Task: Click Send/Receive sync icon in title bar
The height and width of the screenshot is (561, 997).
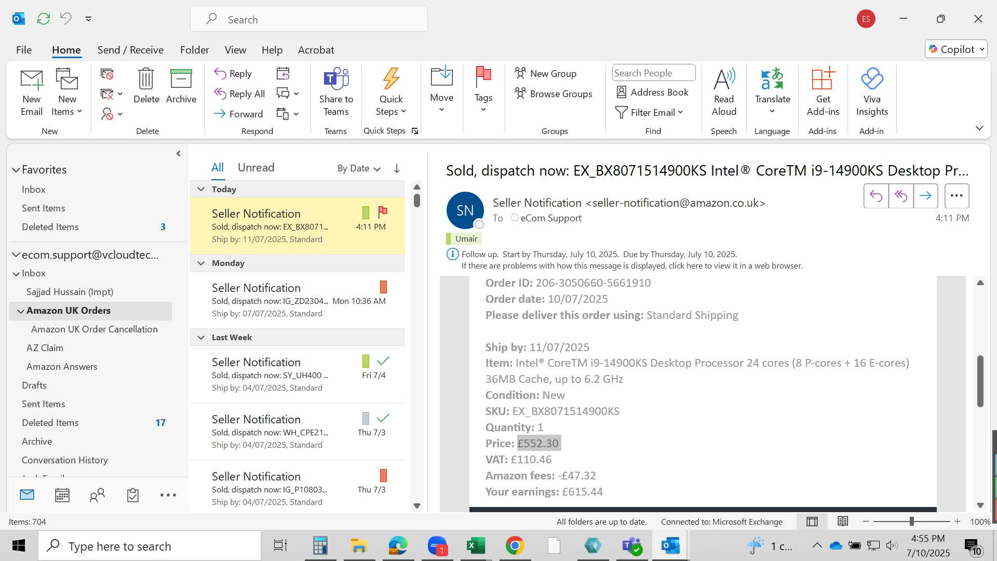Action: point(44,19)
